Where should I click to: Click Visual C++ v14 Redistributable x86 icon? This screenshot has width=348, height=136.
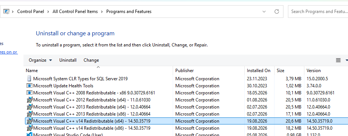pyautogui.click(x=29, y=128)
